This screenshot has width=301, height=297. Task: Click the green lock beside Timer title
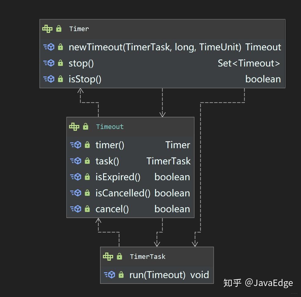click(x=59, y=29)
